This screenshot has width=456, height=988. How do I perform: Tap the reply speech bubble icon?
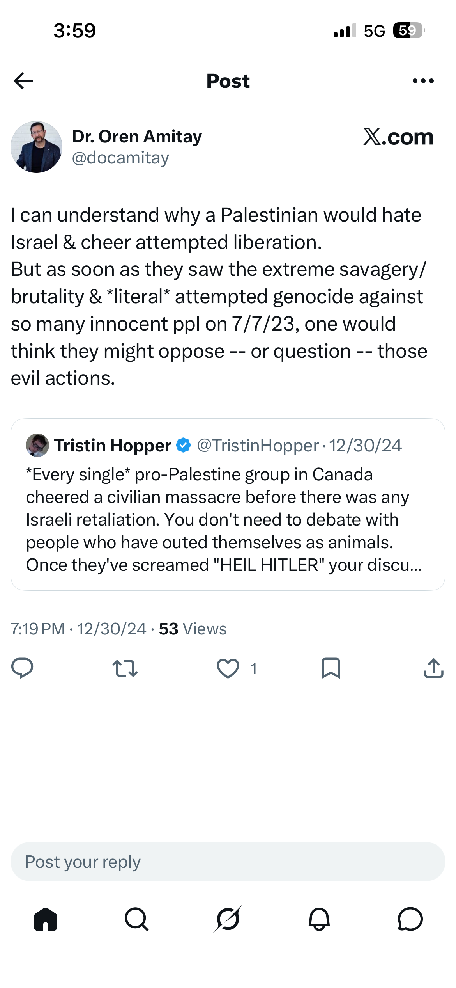pos(22,668)
